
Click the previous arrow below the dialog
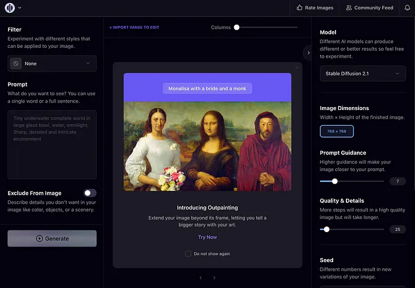[x=201, y=278]
